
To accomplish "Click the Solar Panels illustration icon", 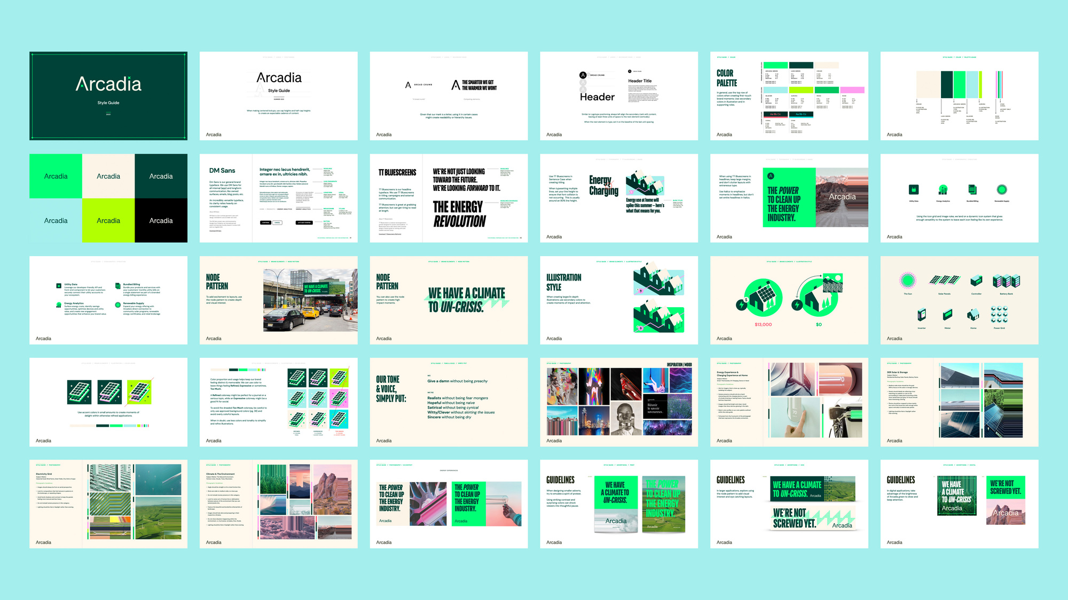I will tap(944, 280).
